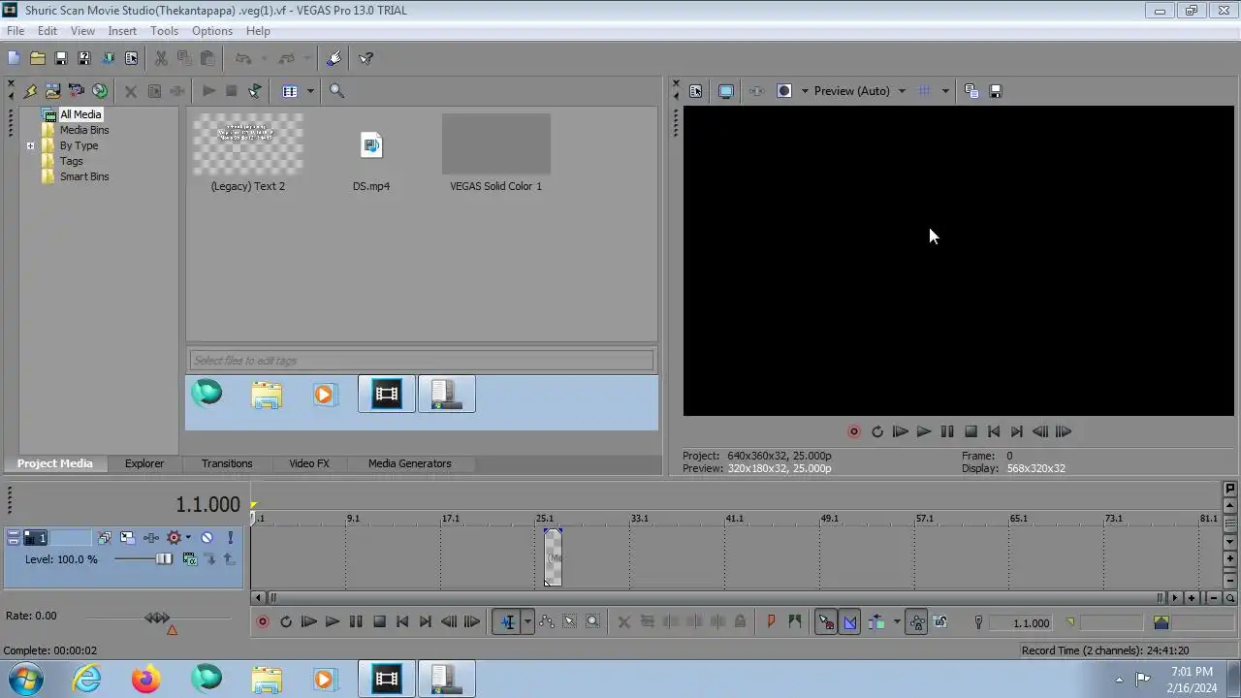Create a new project with the New icon
The height and width of the screenshot is (698, 1241).
pyautogui.click(x=14, y=58)
